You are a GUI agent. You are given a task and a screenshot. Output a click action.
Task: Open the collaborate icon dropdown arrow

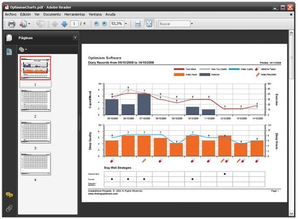click(x=29, y=24)
